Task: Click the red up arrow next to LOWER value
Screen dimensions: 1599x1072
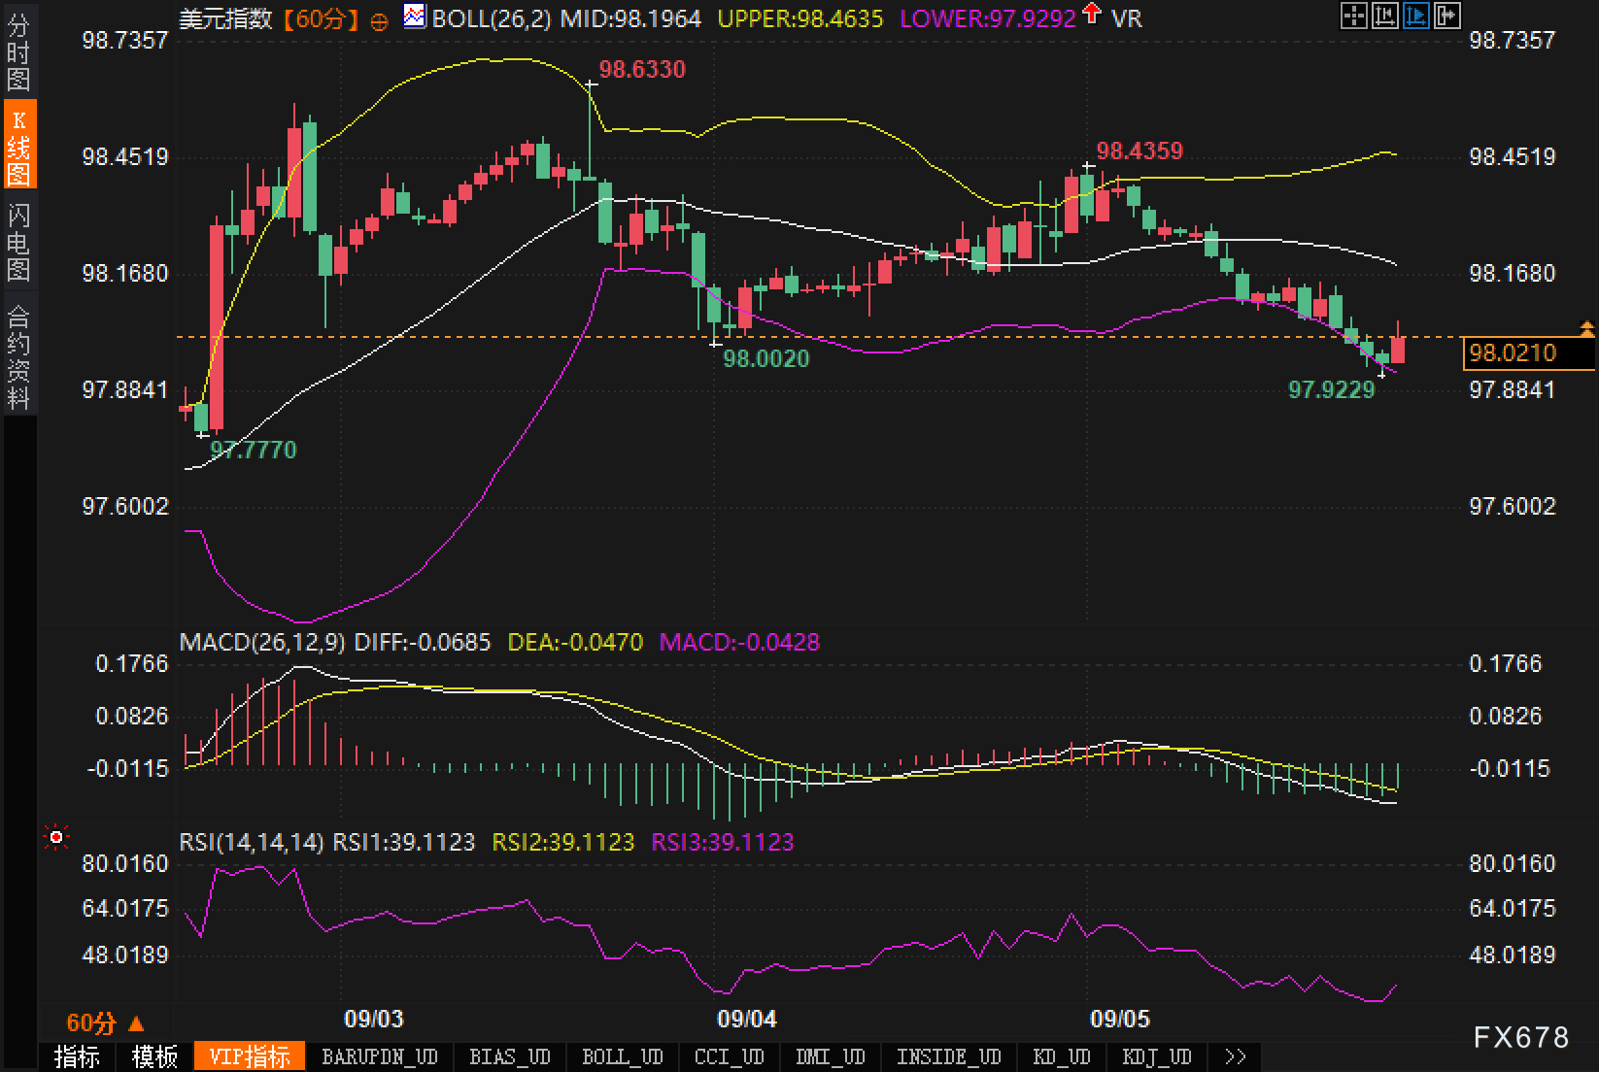Action: point(1092,14)
